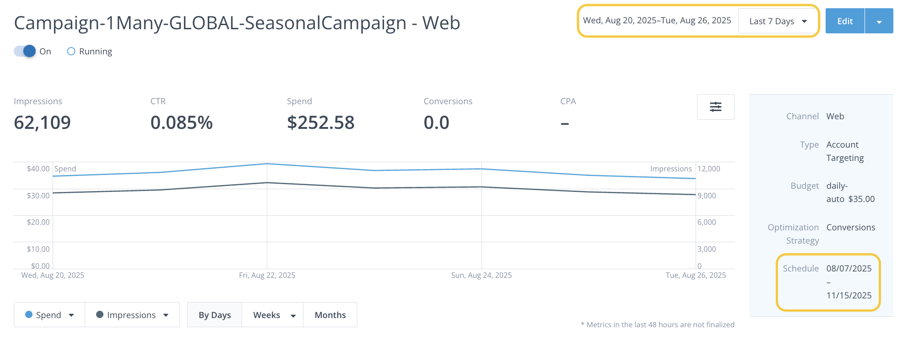The image size is (908, 340).
Task: Click the CTR value 0.085%
Action: pos(181,122)
